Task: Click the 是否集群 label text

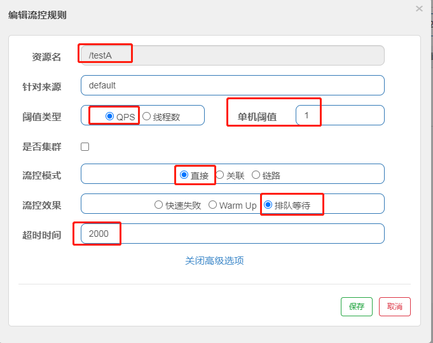Action: point(42,147)
